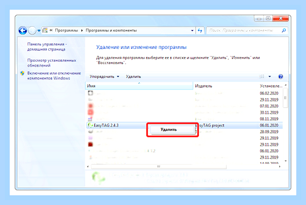The image size is (306, 205).
Task: Change view with the view icon
Action: click(x=262, y=76)
